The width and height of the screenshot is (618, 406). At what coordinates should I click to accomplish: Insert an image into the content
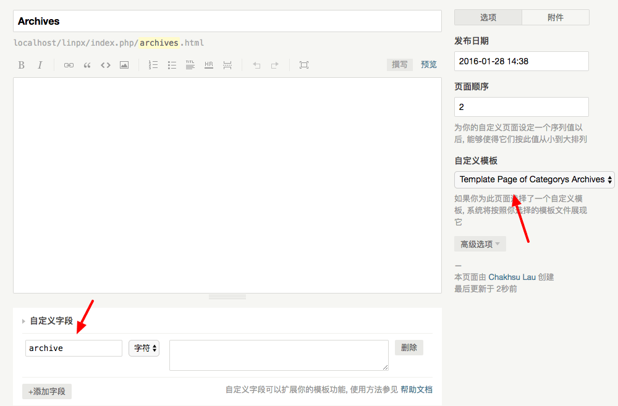[x=124, y=65]
